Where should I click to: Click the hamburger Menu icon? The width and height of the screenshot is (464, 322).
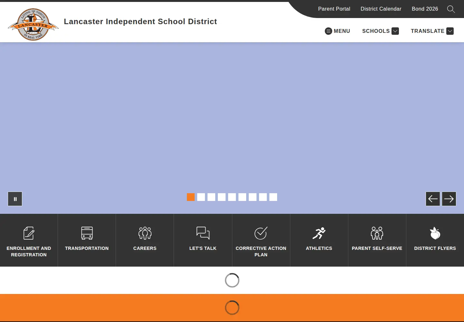point(328,31)
